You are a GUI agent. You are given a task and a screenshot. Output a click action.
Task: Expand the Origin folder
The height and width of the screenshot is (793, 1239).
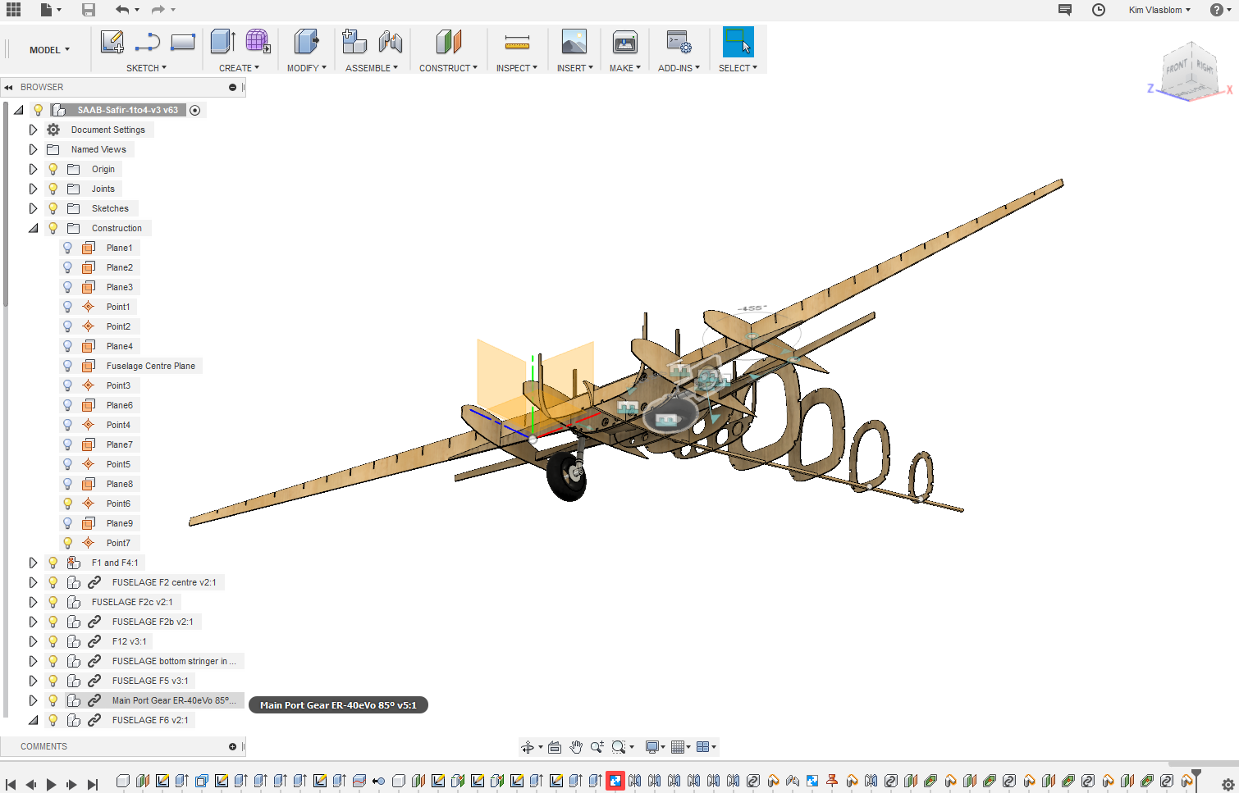pos(33,169)
